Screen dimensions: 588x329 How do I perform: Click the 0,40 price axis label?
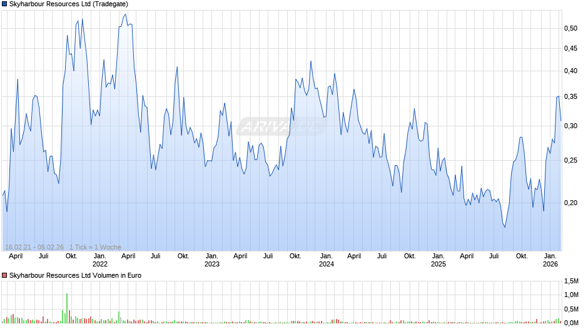pos(570,71)
